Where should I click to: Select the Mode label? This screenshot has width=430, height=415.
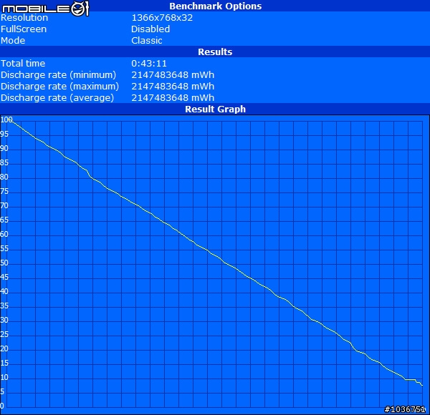point(13,41)
